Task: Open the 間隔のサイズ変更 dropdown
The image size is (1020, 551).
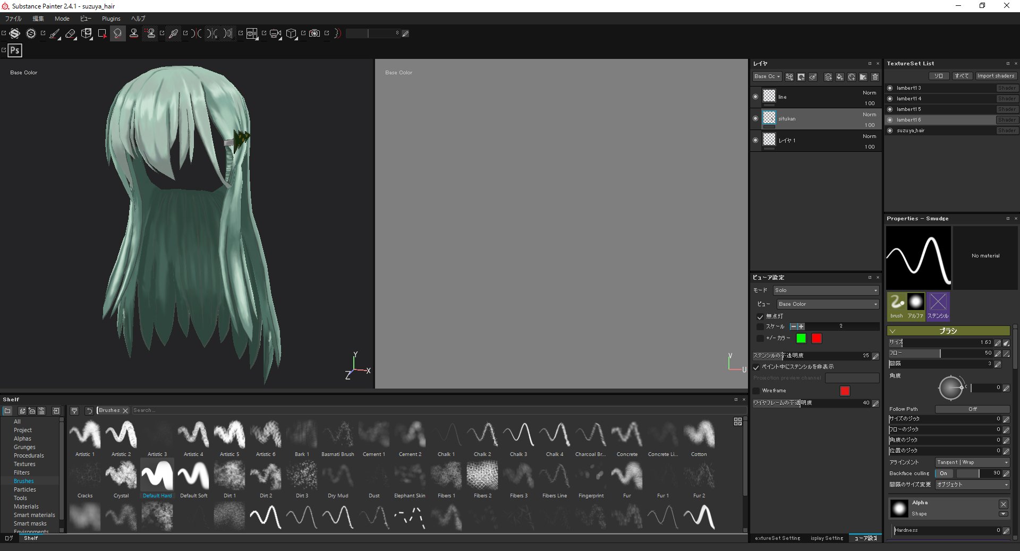Action: click(x=972, y=485)
